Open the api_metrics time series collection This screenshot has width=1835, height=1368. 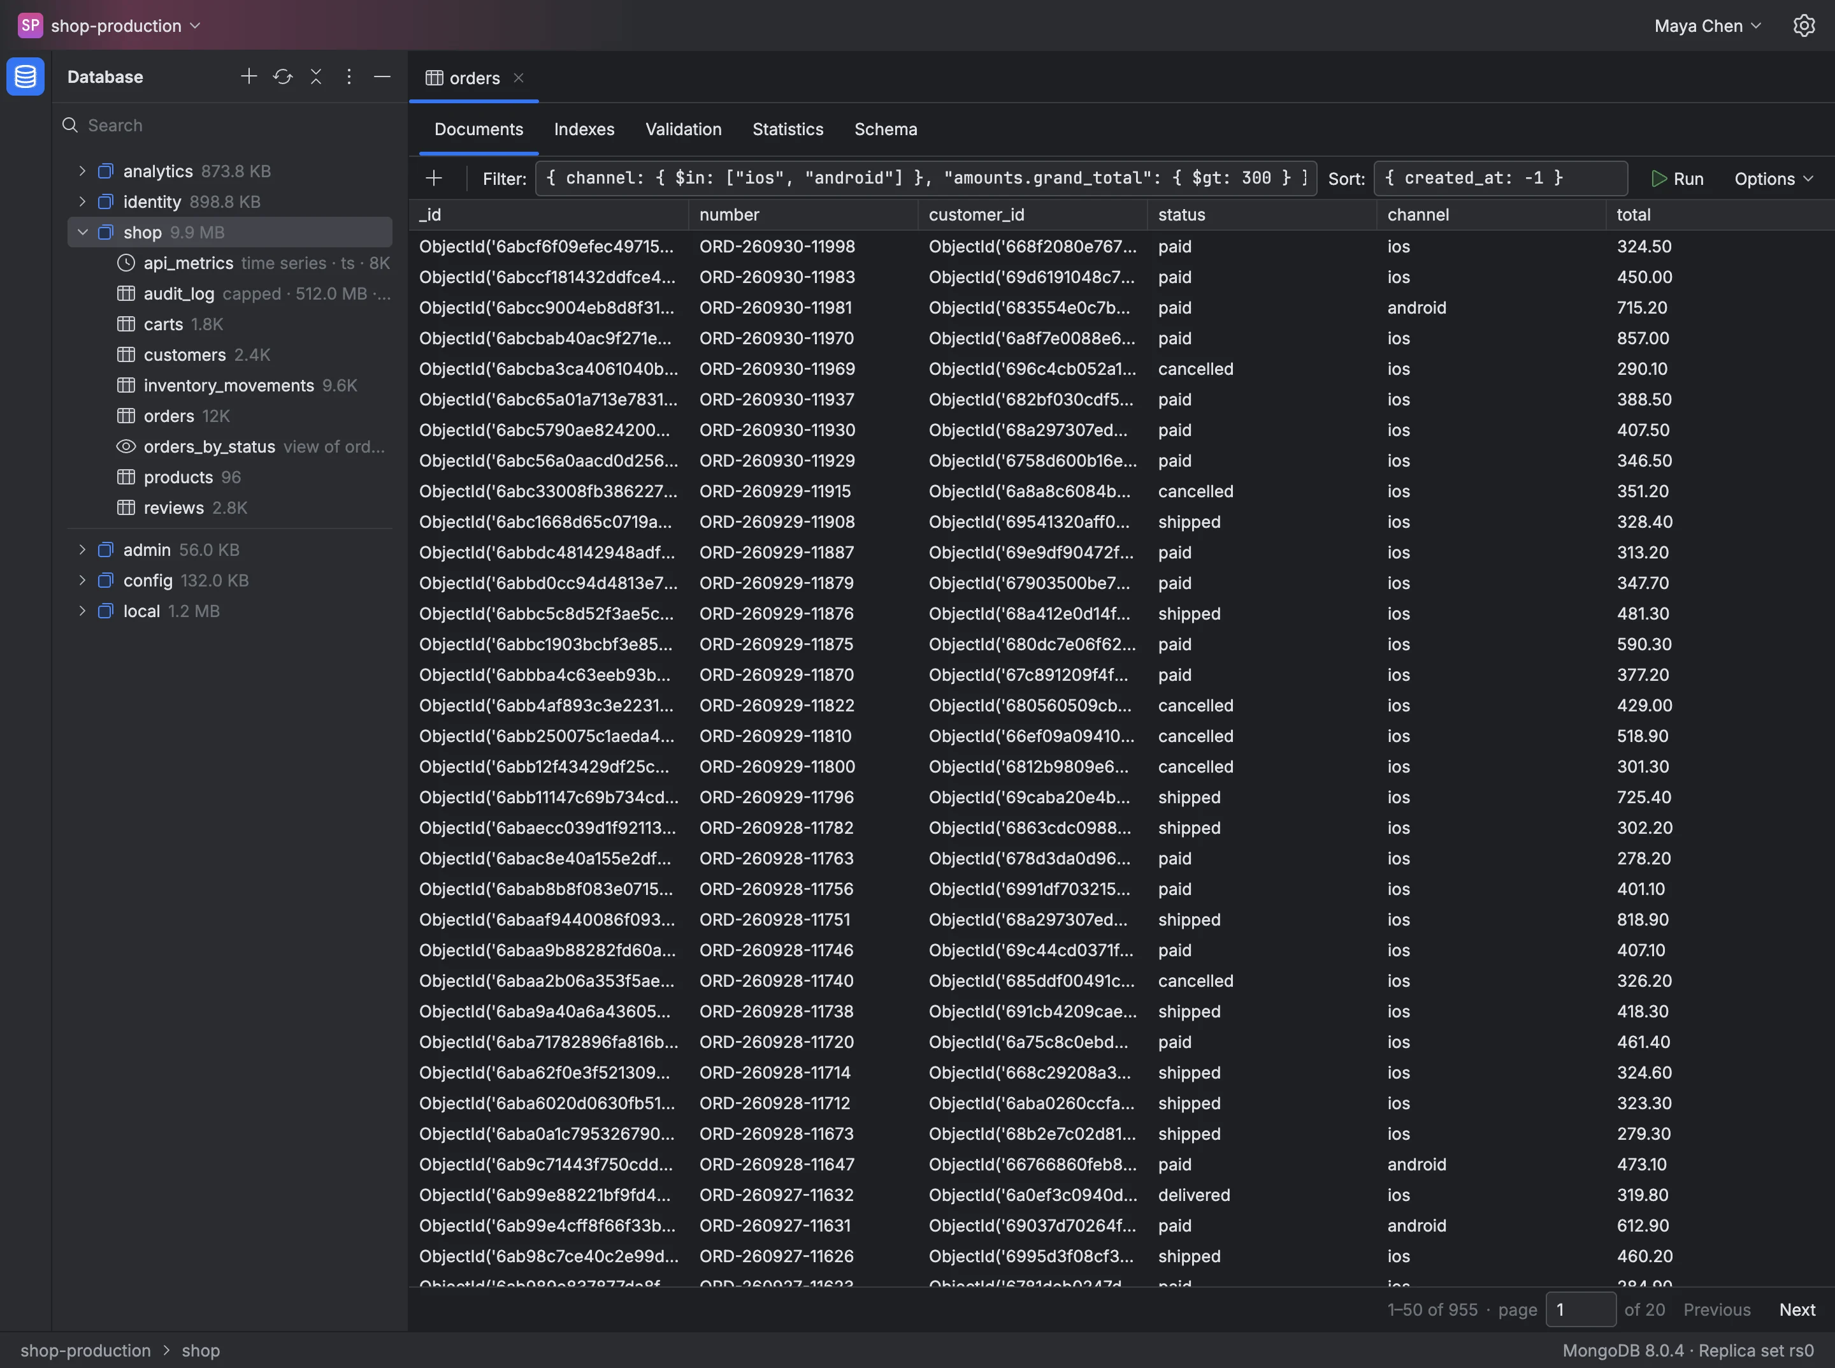pyautogui.click(x=229, y=263)
